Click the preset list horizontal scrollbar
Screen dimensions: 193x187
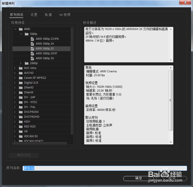pos(40,143)
